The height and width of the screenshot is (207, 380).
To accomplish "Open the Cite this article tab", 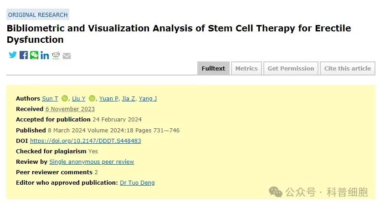I will [348, 69].
